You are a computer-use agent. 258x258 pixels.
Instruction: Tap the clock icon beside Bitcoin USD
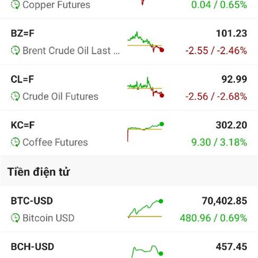click(x=15, y=218)
